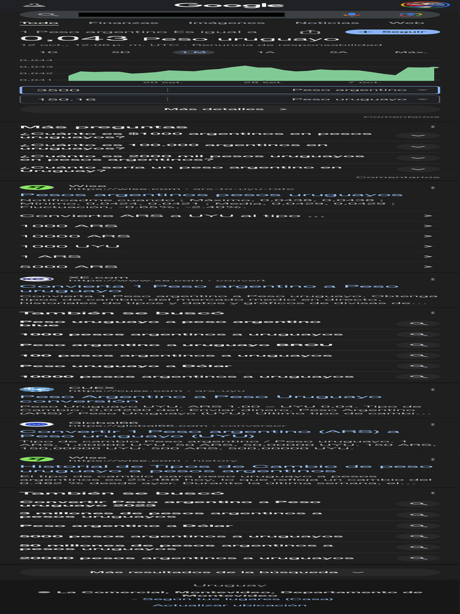Screen dimensions: 460x614
Task: Start voice search with the microphone icon
Action: 352,15
